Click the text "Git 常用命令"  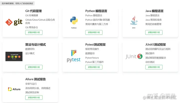(x=31, y=27)
